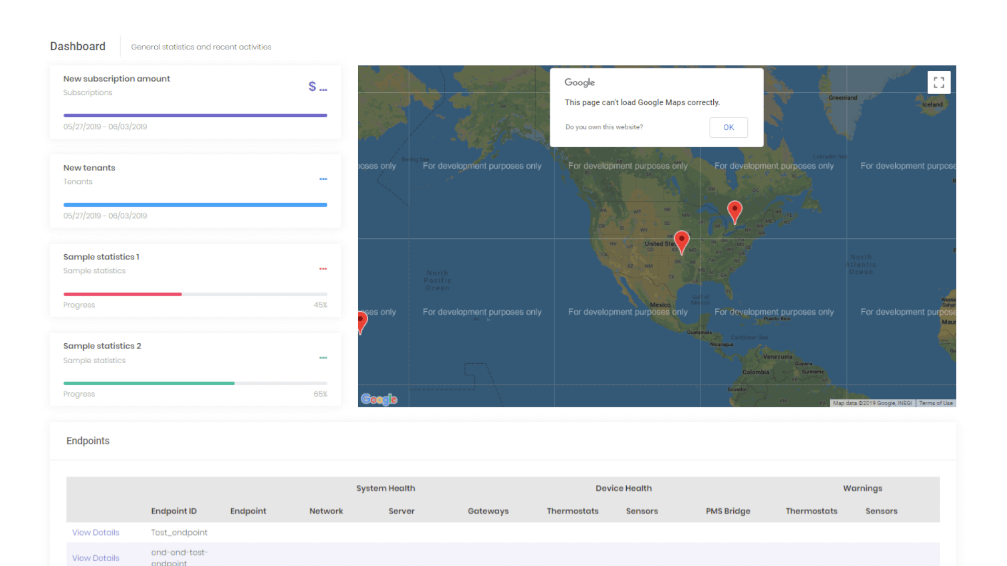Image resolution: width=1007 pixels, height=566 pixels.
Task: Click the Sensors header under Device Health
Action: (x=641, y=511)
